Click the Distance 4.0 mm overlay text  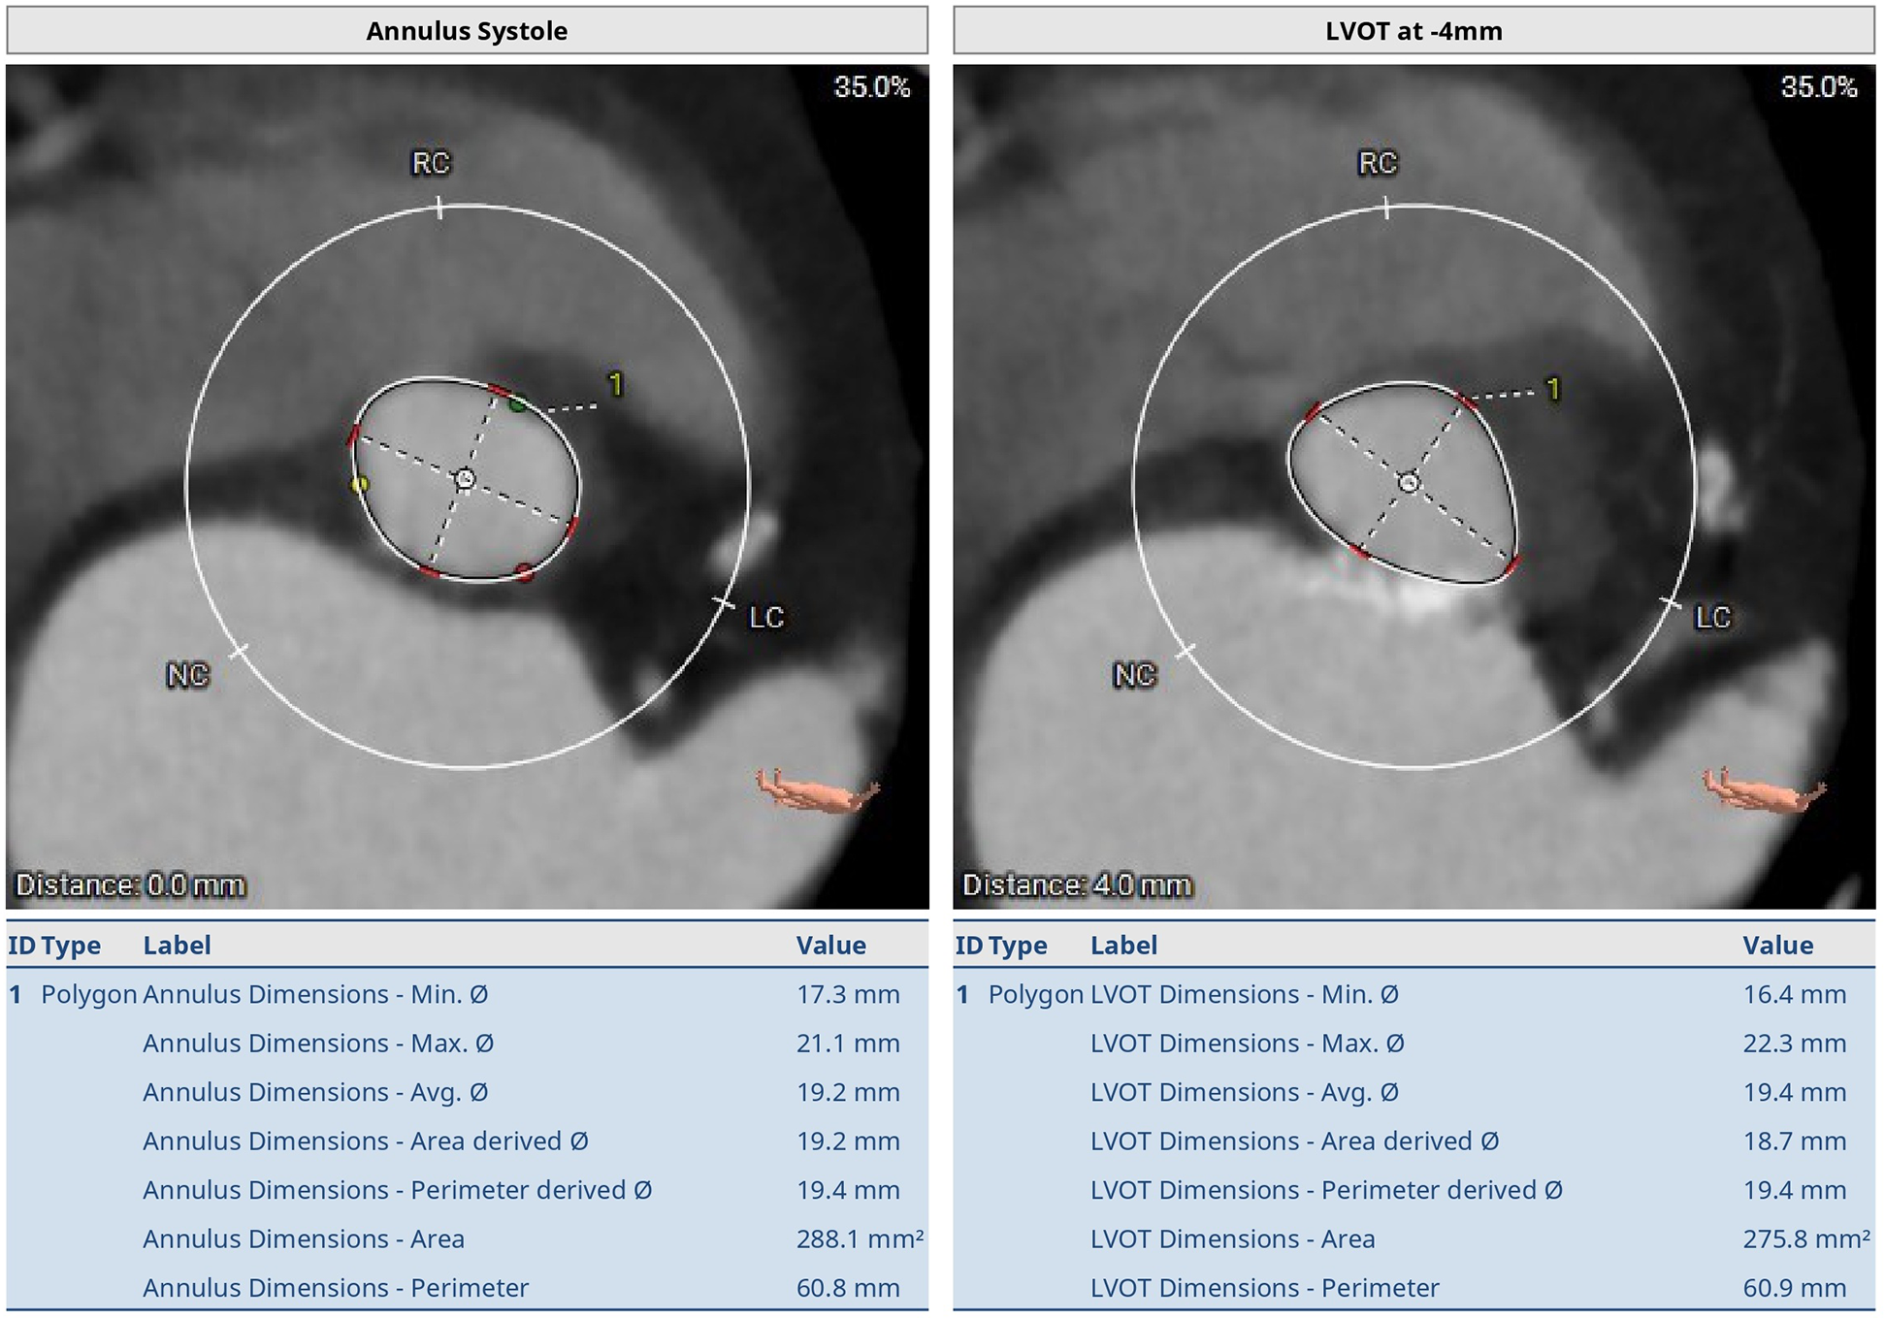[x=1076, y=885]
